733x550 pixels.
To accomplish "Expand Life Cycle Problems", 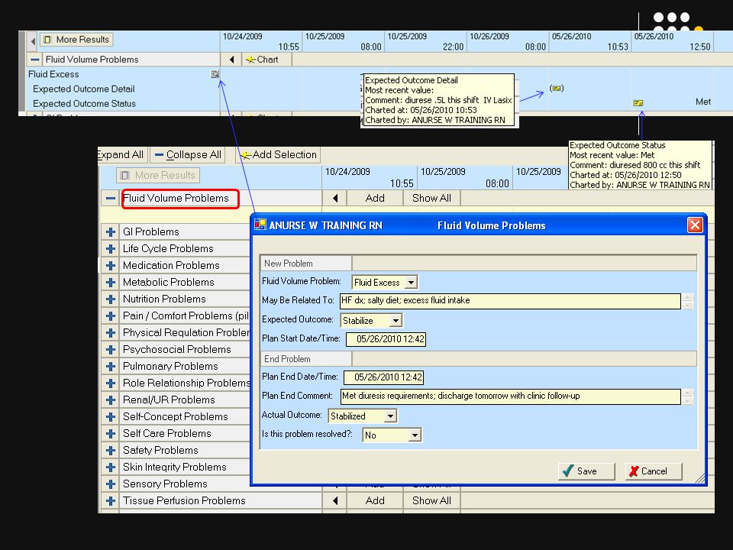I will pyautogui.click(x=110, y=249).
